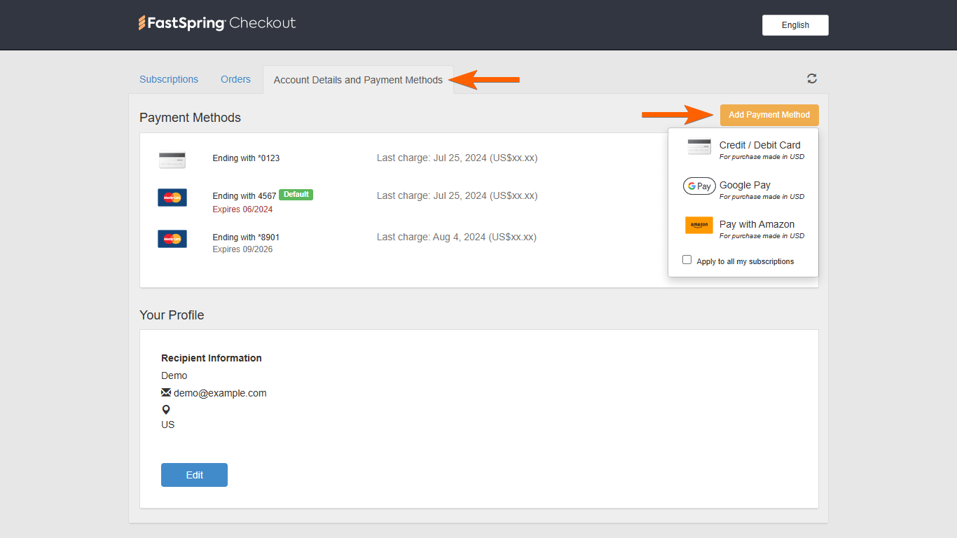Click the Google Pay logo icon

point(699,186)
